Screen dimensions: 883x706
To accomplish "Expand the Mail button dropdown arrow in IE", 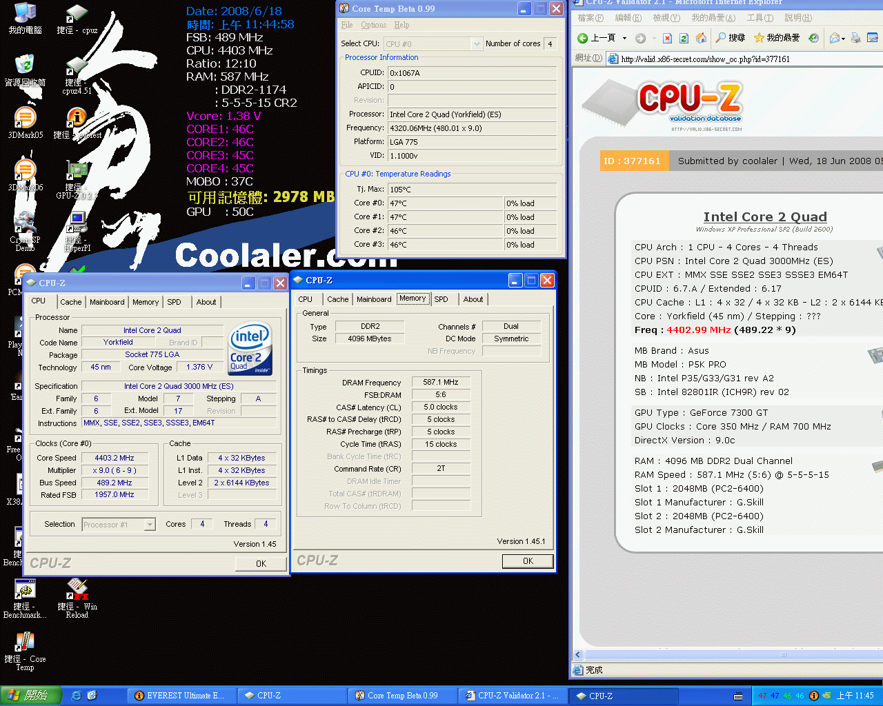I will point(844,39).
